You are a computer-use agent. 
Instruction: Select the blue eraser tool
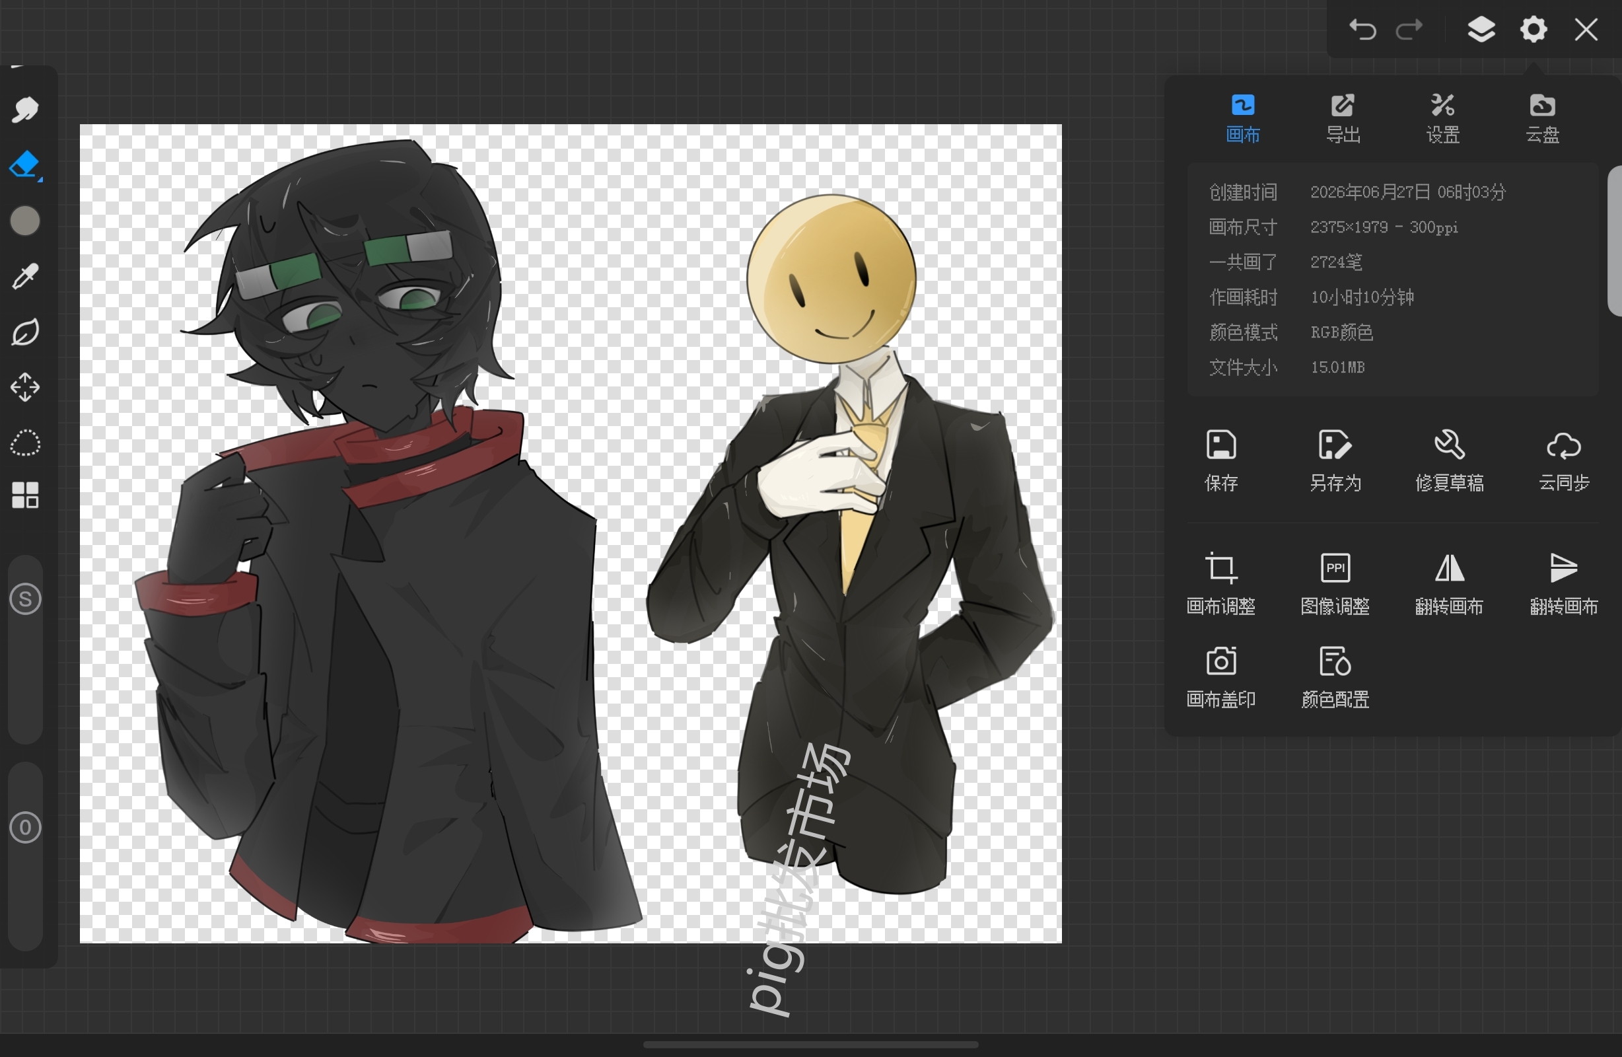pyautogui.click(x=25, y=165)
